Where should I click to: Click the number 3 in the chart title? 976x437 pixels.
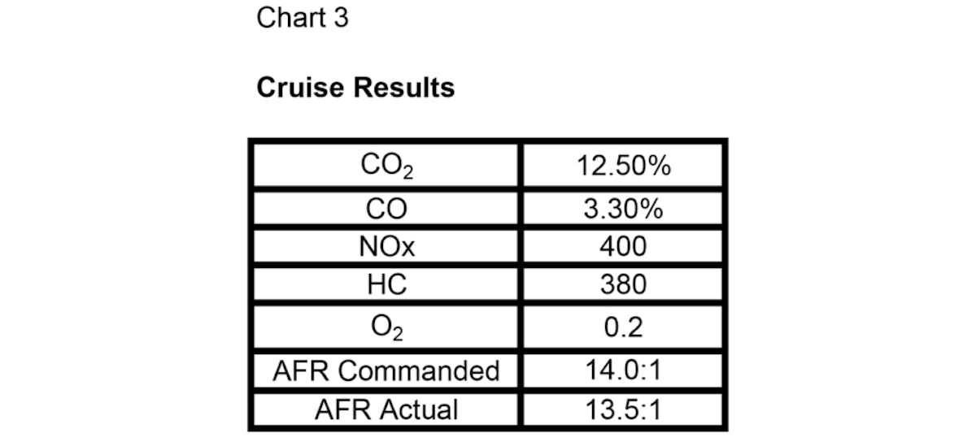(341, 17)
